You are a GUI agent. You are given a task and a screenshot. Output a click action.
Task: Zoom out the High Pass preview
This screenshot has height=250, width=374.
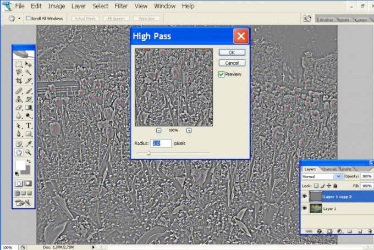(158, 130)
